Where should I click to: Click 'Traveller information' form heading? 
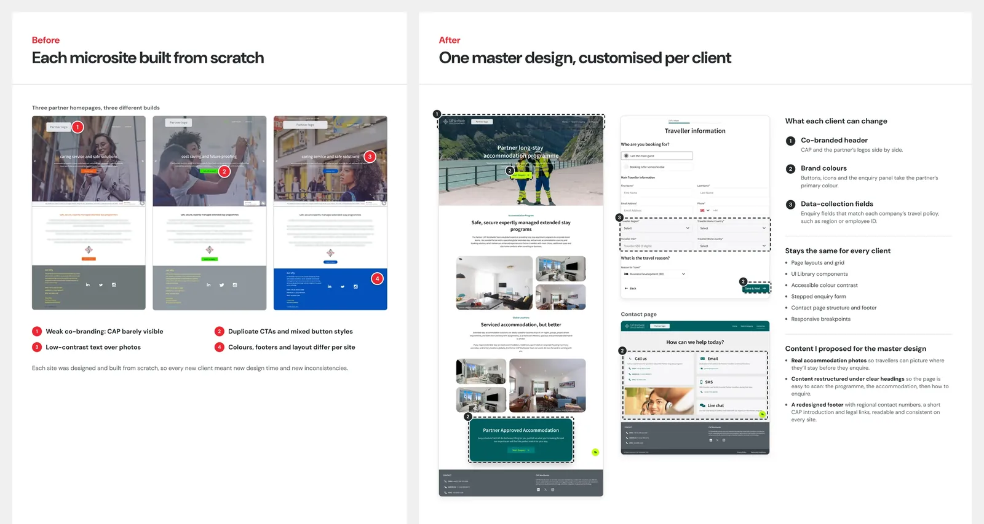click(695, 131)
